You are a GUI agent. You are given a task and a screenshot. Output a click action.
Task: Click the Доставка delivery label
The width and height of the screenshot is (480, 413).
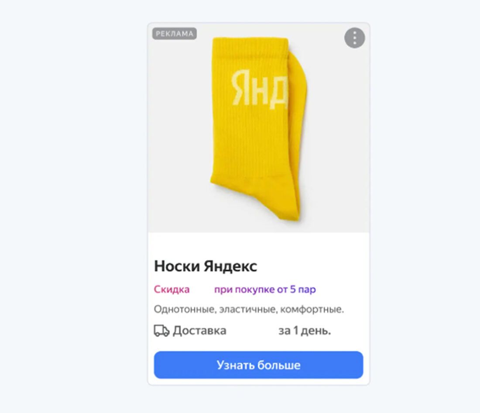click(199, 330)
